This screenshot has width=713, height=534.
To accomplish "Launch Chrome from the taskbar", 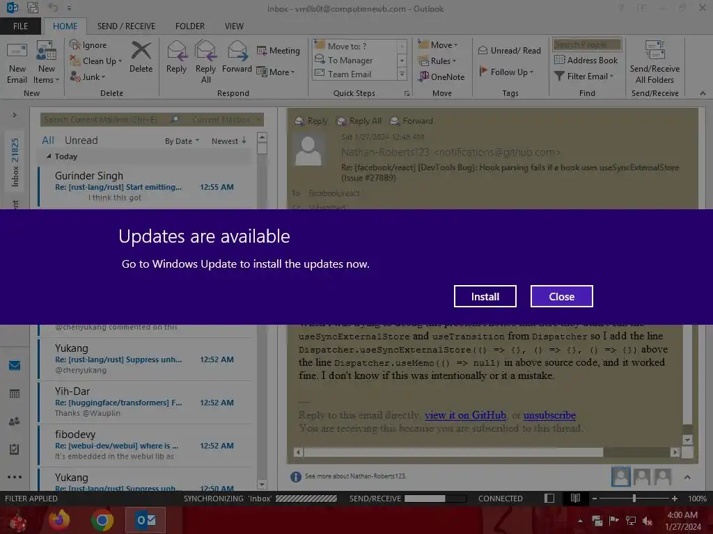I will (102, 520).
